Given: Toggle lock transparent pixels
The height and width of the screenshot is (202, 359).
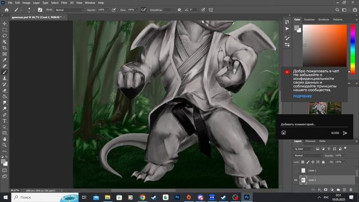Looking at the screenshot, I should coord(303,162).
